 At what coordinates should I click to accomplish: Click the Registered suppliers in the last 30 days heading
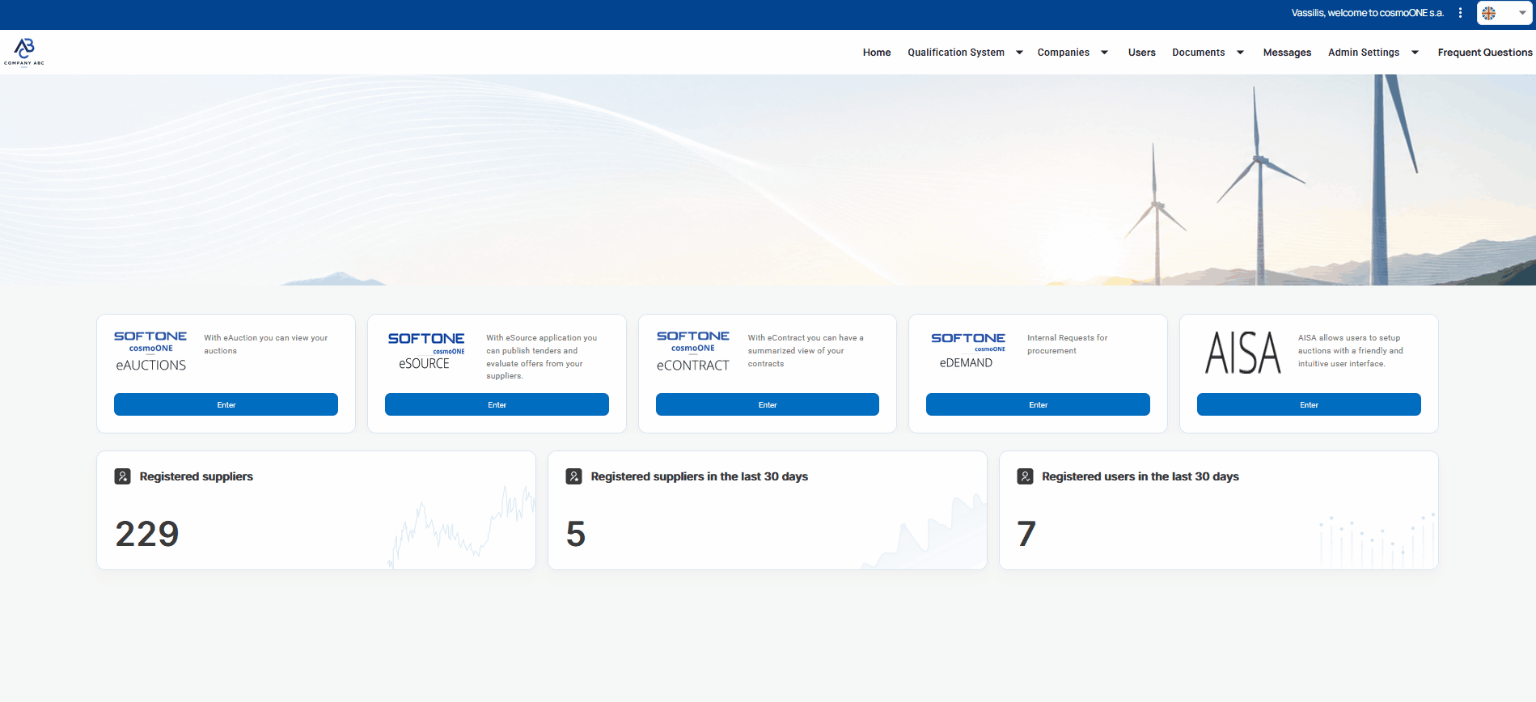(700, 476)
